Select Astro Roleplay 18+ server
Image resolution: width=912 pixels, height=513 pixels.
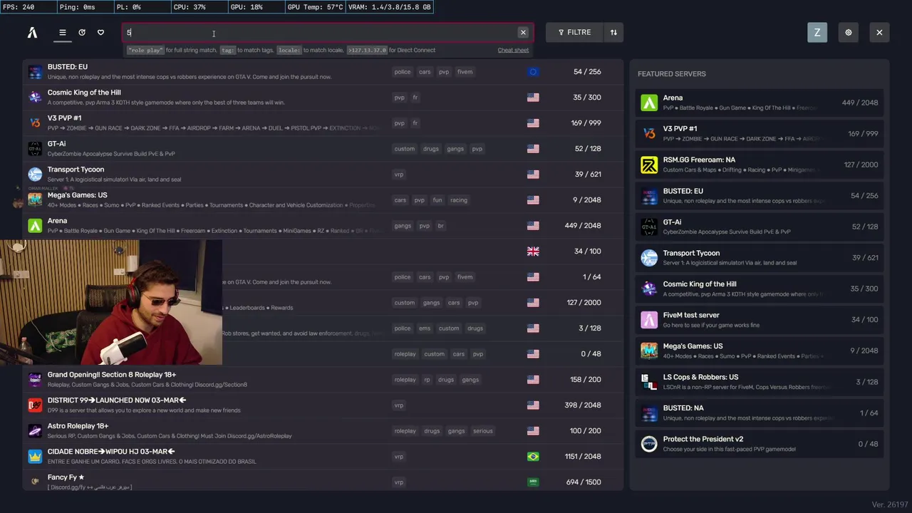pos(323,430)
